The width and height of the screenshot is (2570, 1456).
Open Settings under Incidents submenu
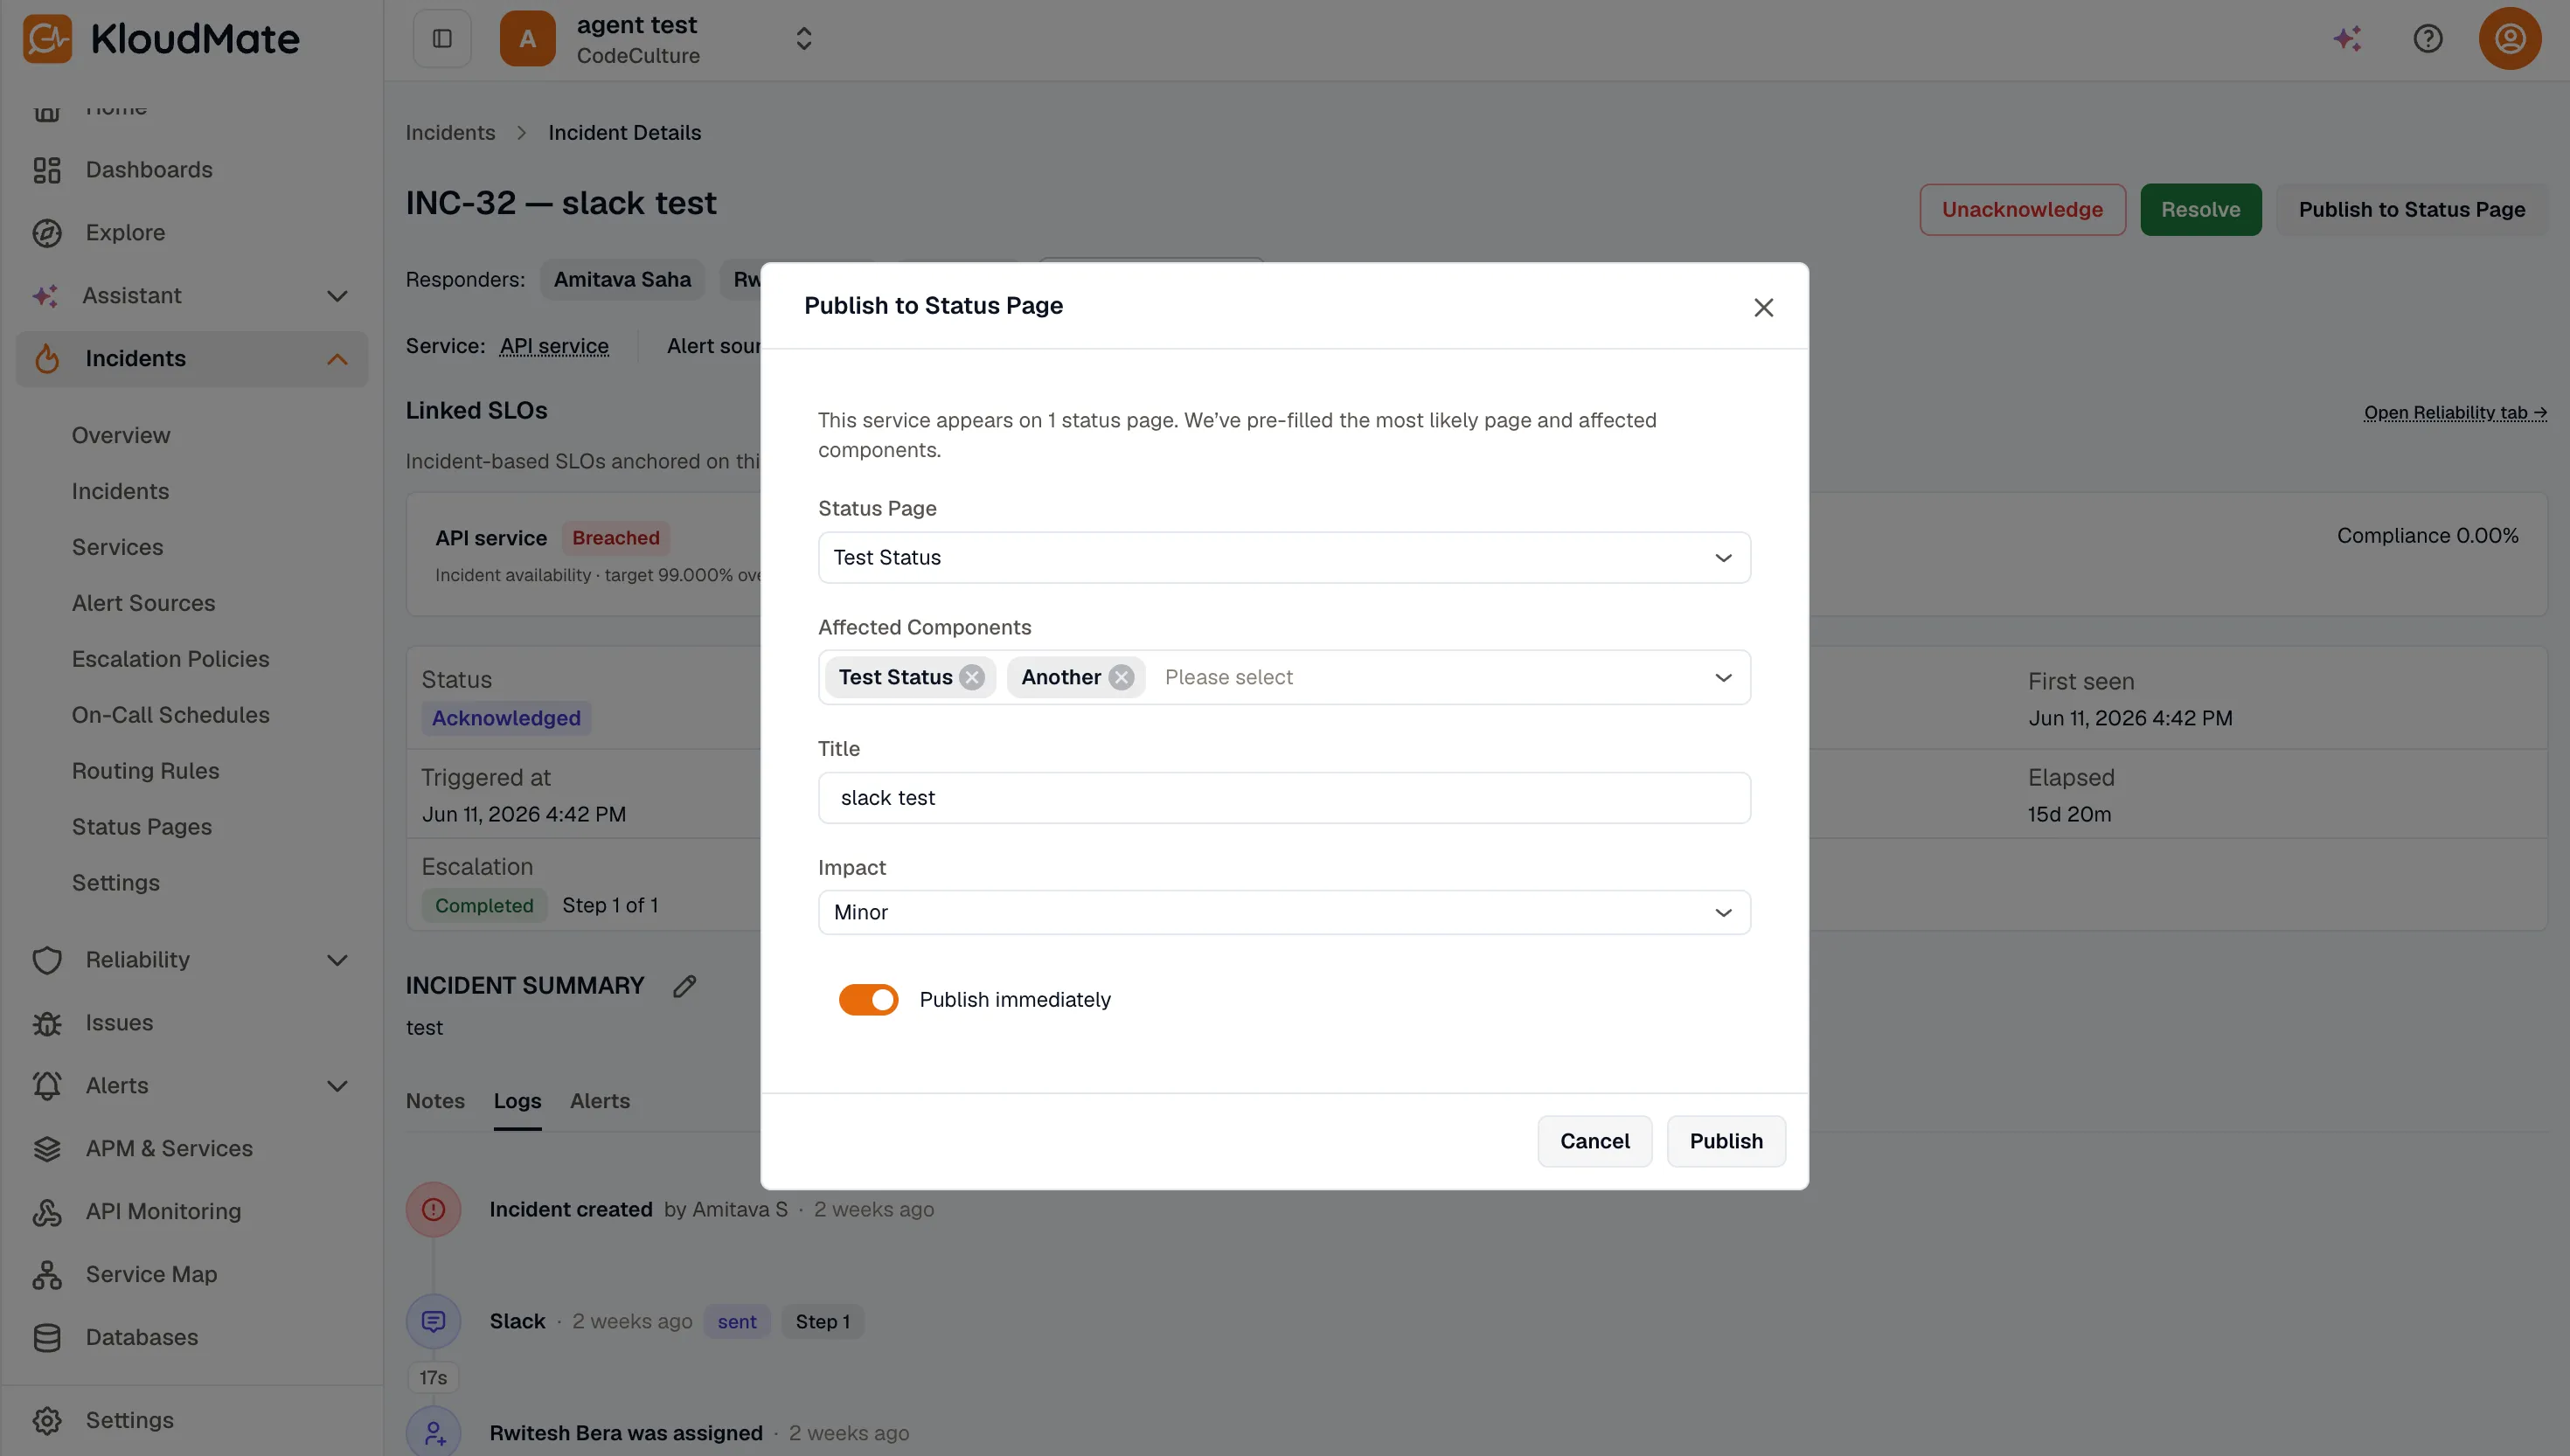(x=115, y=884)
